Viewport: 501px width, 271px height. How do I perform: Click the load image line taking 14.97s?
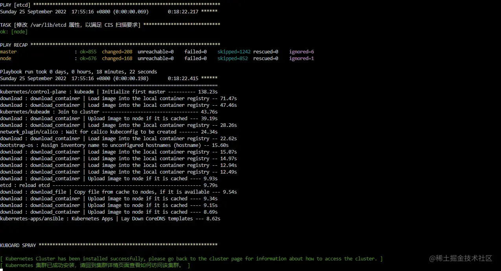pyautogui.click(x=118, y=158)
